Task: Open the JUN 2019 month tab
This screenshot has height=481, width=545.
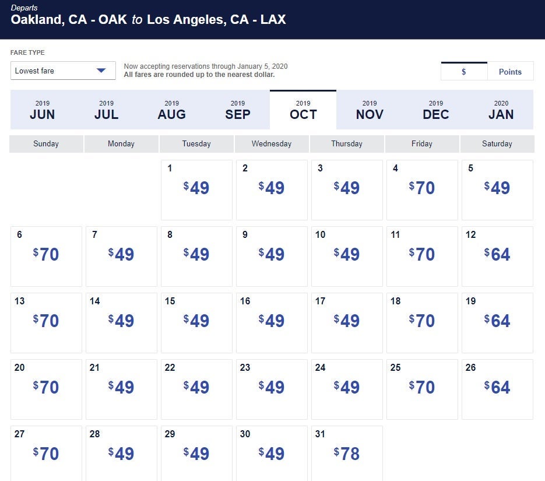Action: pos(43,110)
